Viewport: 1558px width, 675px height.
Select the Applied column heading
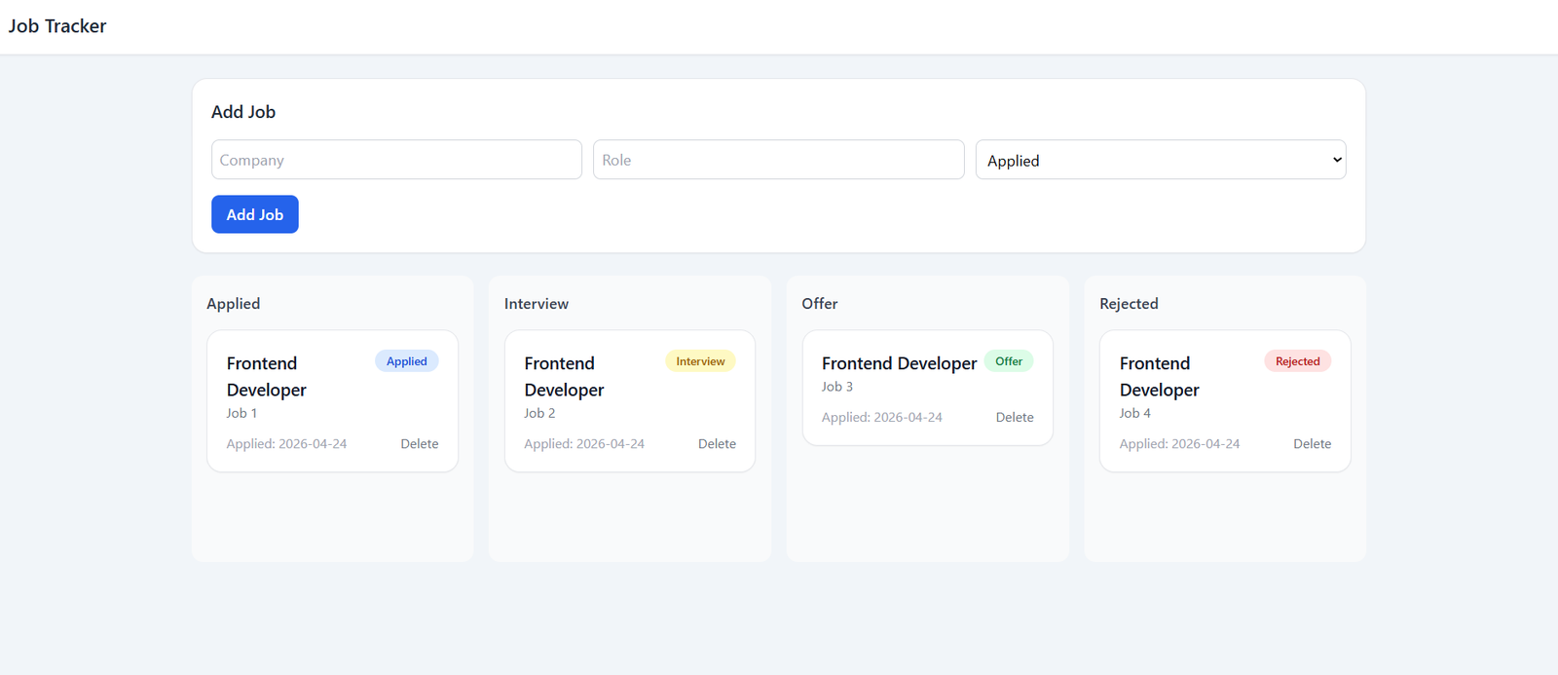pyautogui.click(x=234, y=304)
